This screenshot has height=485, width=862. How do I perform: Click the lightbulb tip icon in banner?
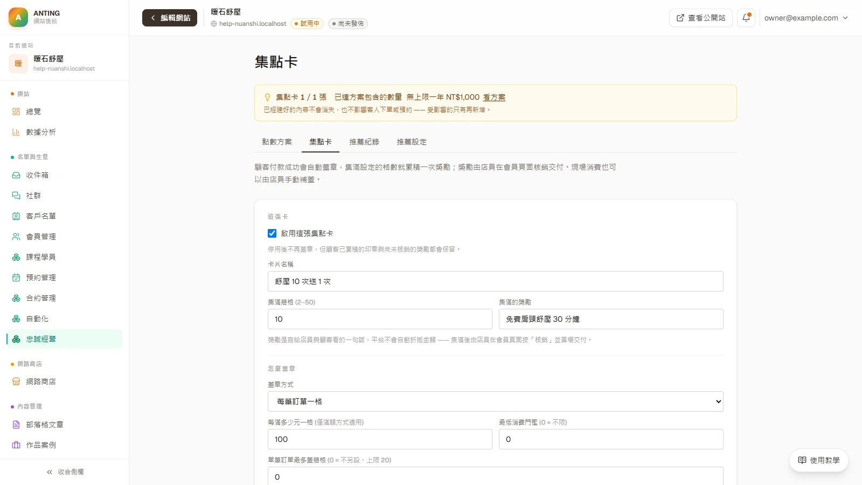tap(267, 97)
